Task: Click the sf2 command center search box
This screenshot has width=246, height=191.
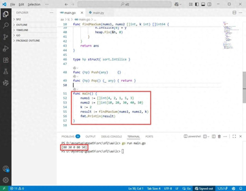Action: click(x=125, y=4)
